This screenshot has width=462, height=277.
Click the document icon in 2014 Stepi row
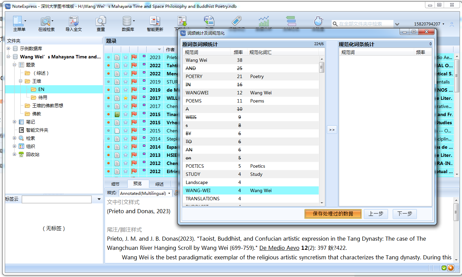[117, 139]
